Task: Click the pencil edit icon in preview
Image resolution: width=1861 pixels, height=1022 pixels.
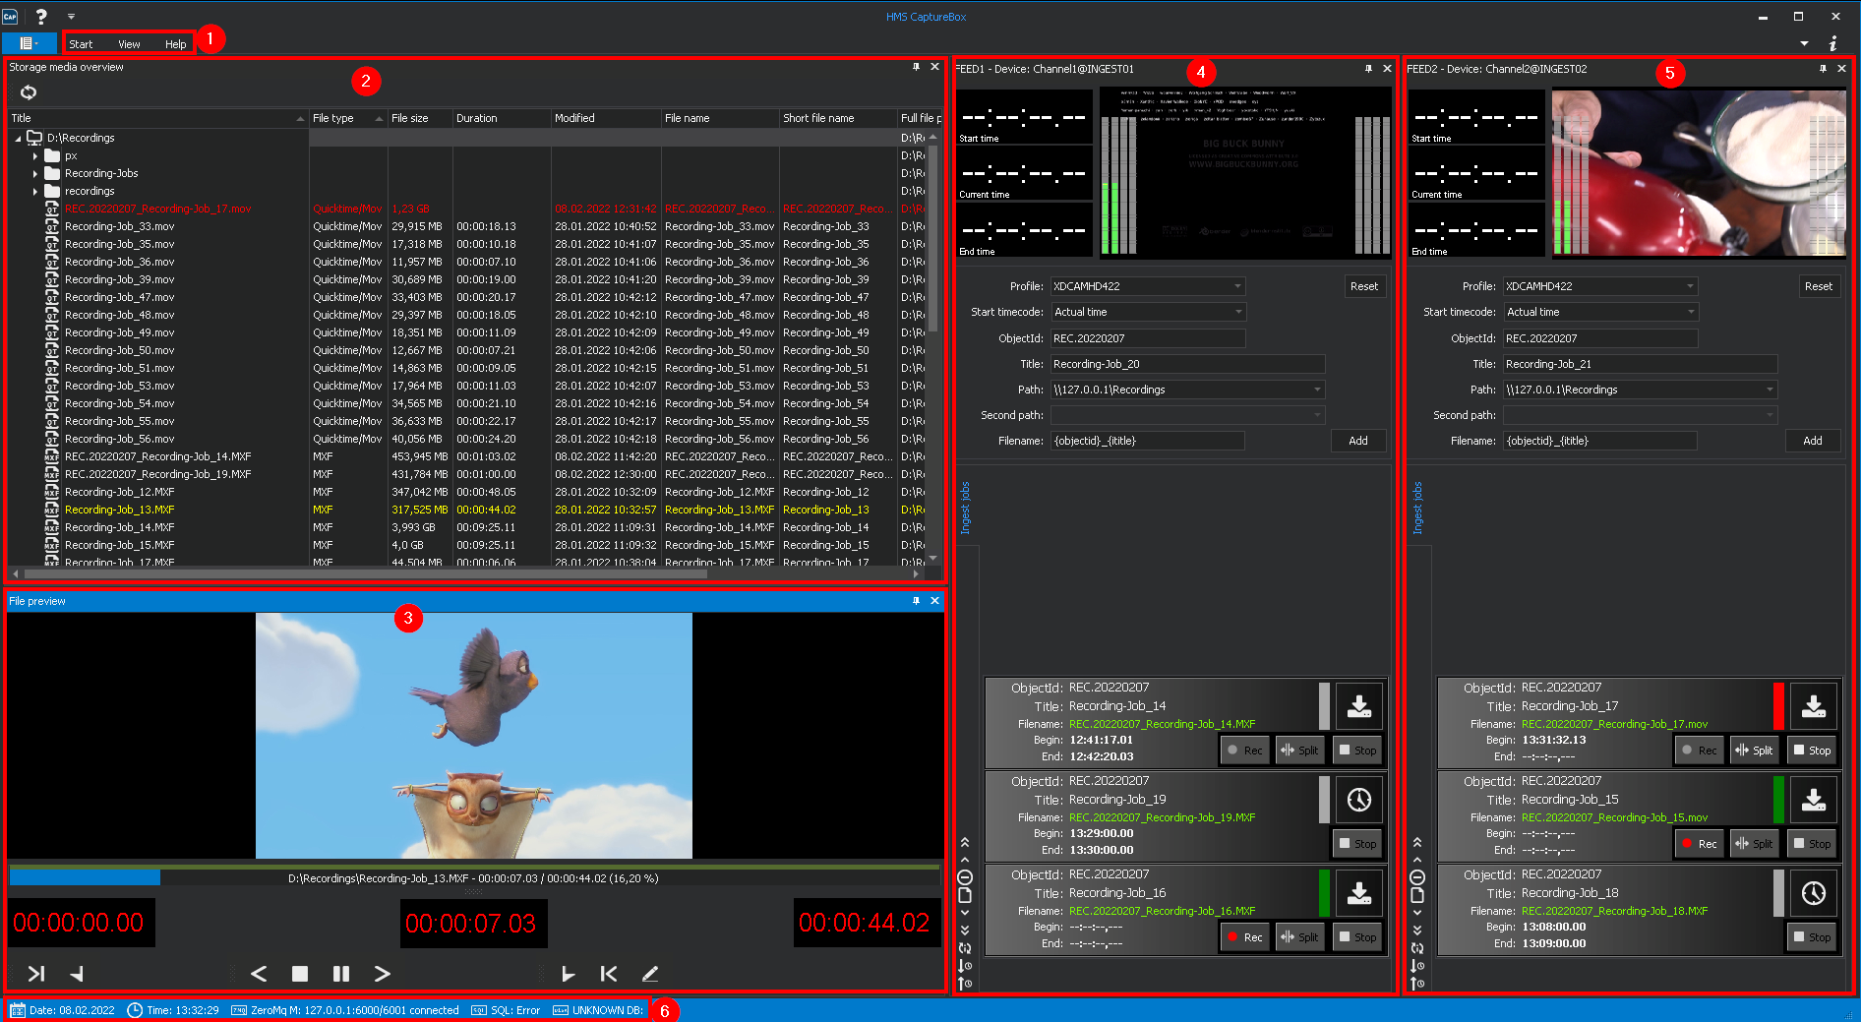Action: pos(650,974)
